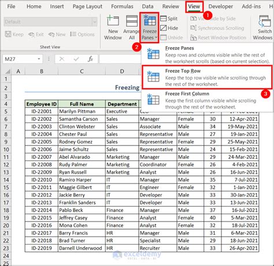
Task: Select the Recruiter cell
Action: tap(158, 248)
